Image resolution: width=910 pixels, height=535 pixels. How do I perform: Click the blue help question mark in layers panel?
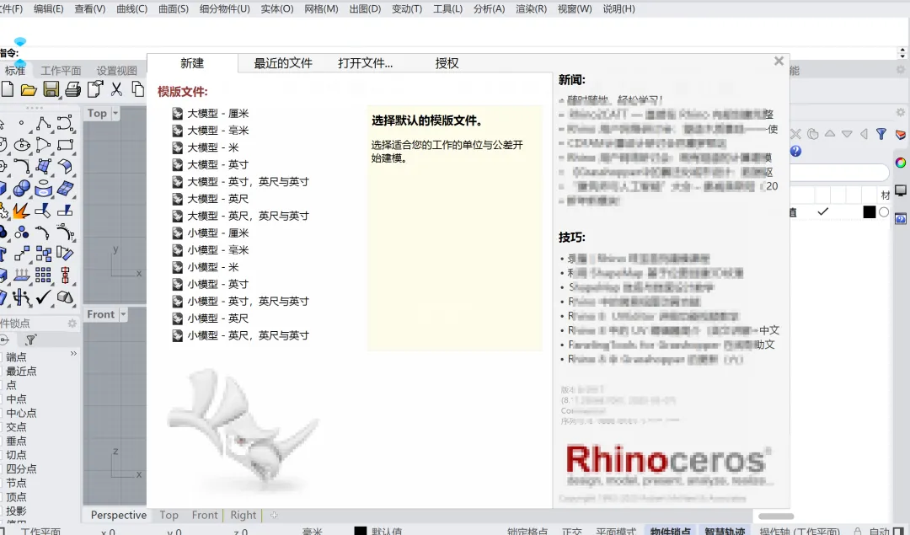(795, 151)
